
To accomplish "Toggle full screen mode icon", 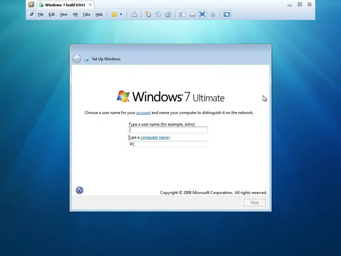I will point(202,14).
